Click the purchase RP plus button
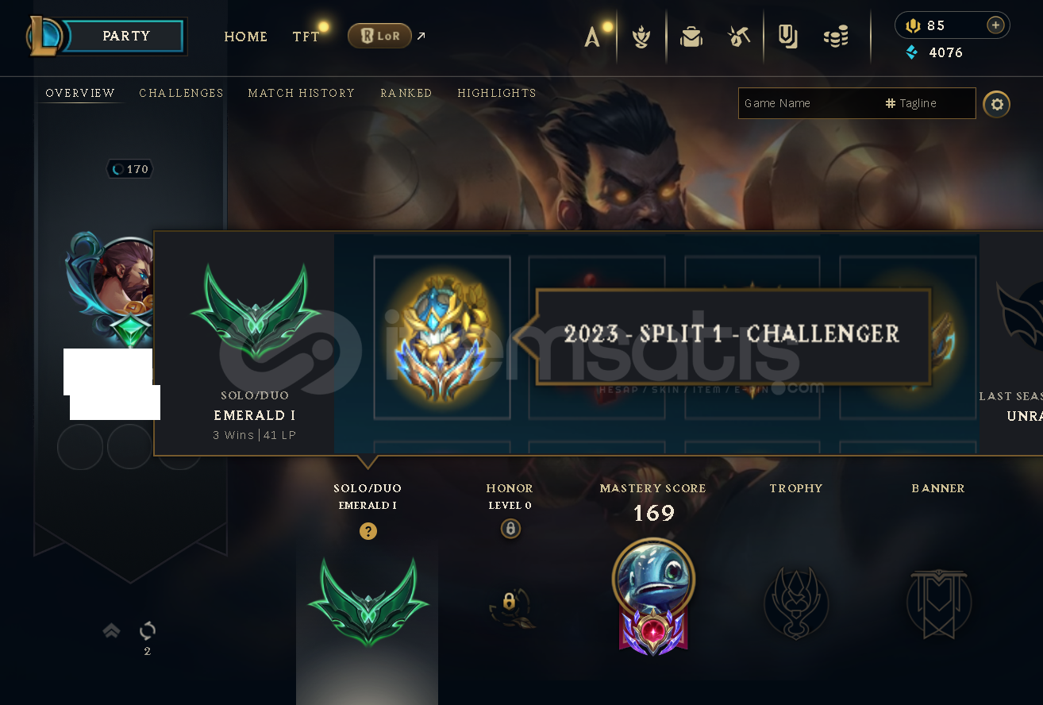 coord(995,25)
